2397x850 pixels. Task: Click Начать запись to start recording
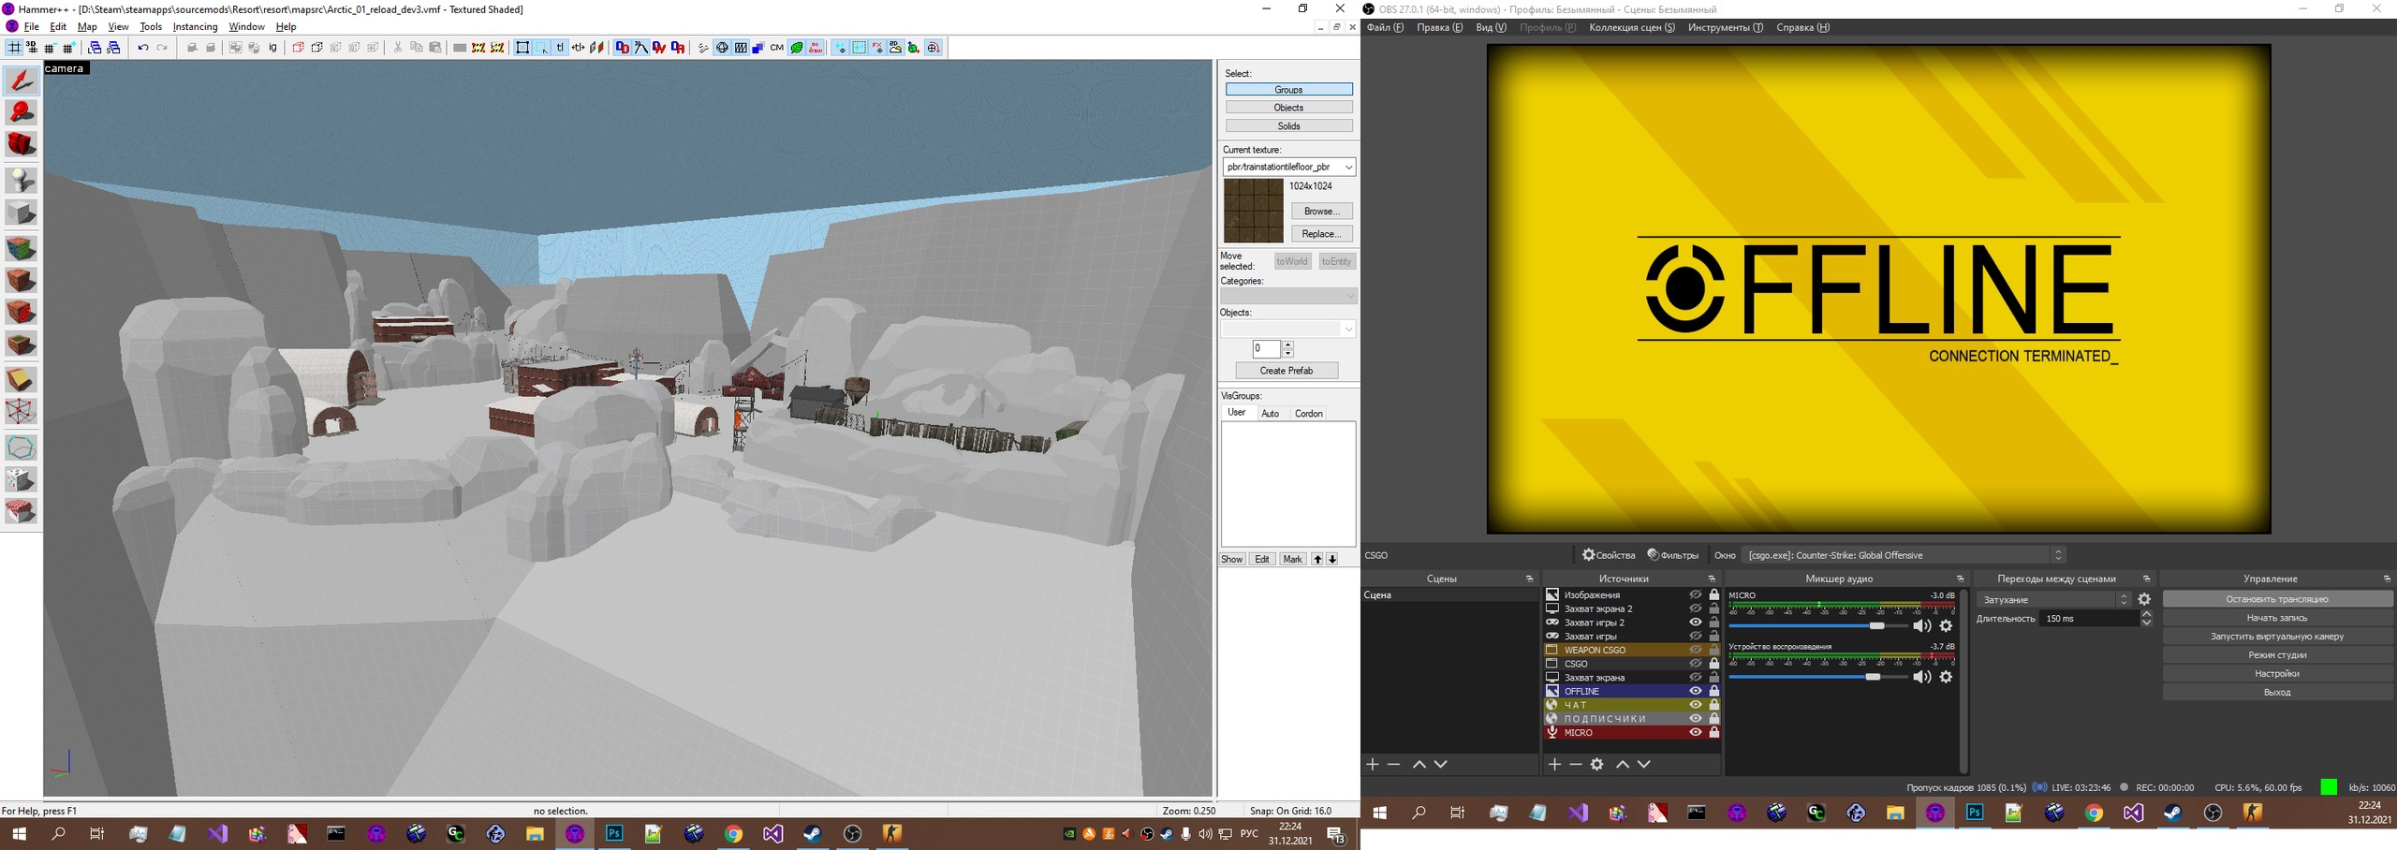coord(2277,618)
